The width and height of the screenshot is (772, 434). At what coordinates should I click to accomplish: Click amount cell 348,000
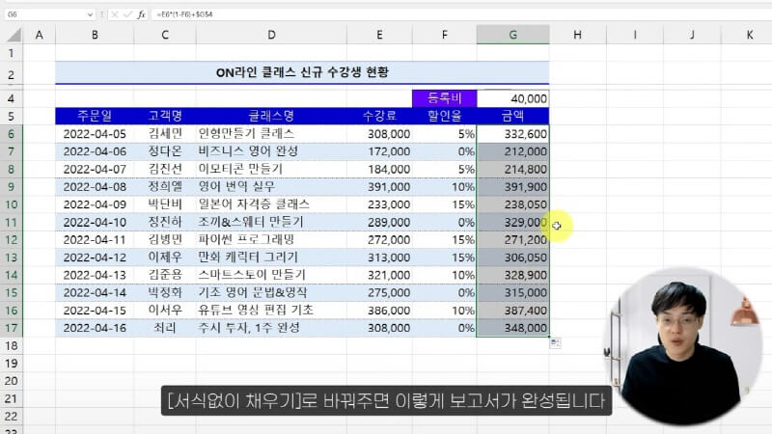513,328
